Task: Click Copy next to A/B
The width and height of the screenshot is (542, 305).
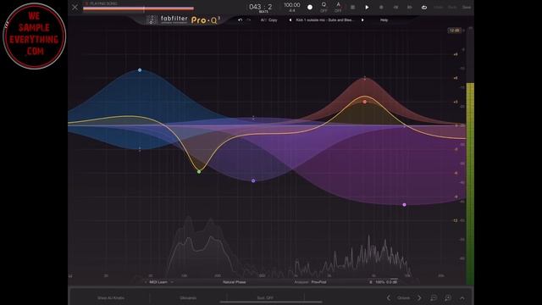Action: (273, 20)
